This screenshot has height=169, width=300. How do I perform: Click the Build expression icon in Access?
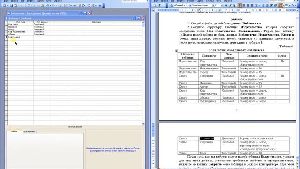[x=83, y=6]
